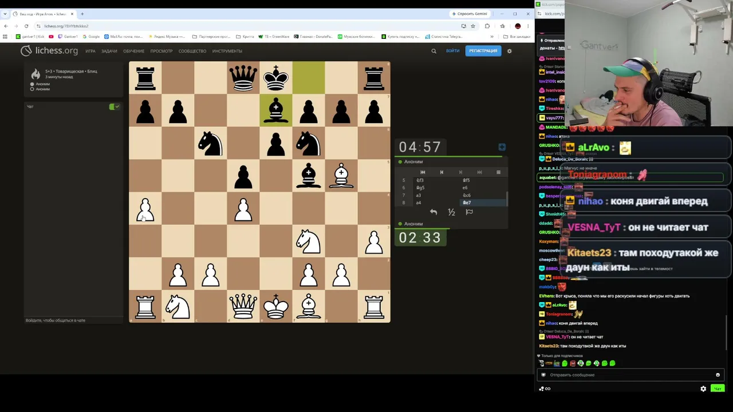Image resolution: width=733 pixels, height=412 pixels.
Task: Select the white bishop on g5
Action: point(341,176)
